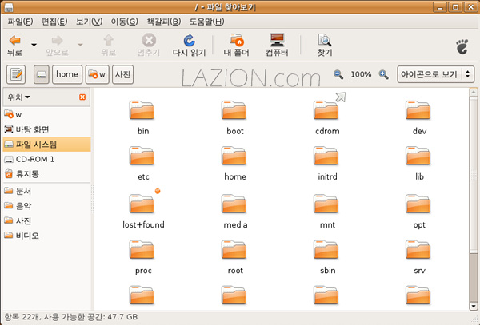Select the etc folder icon
480x325 pixels.
tap(142, 156)
